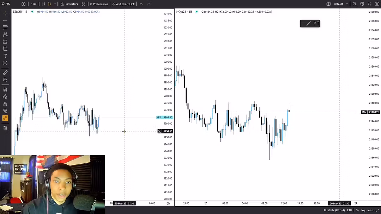Toggle magnet snapping mode
Image resolution: width=381 pixels, height=214 pixels.
(5, 89)
